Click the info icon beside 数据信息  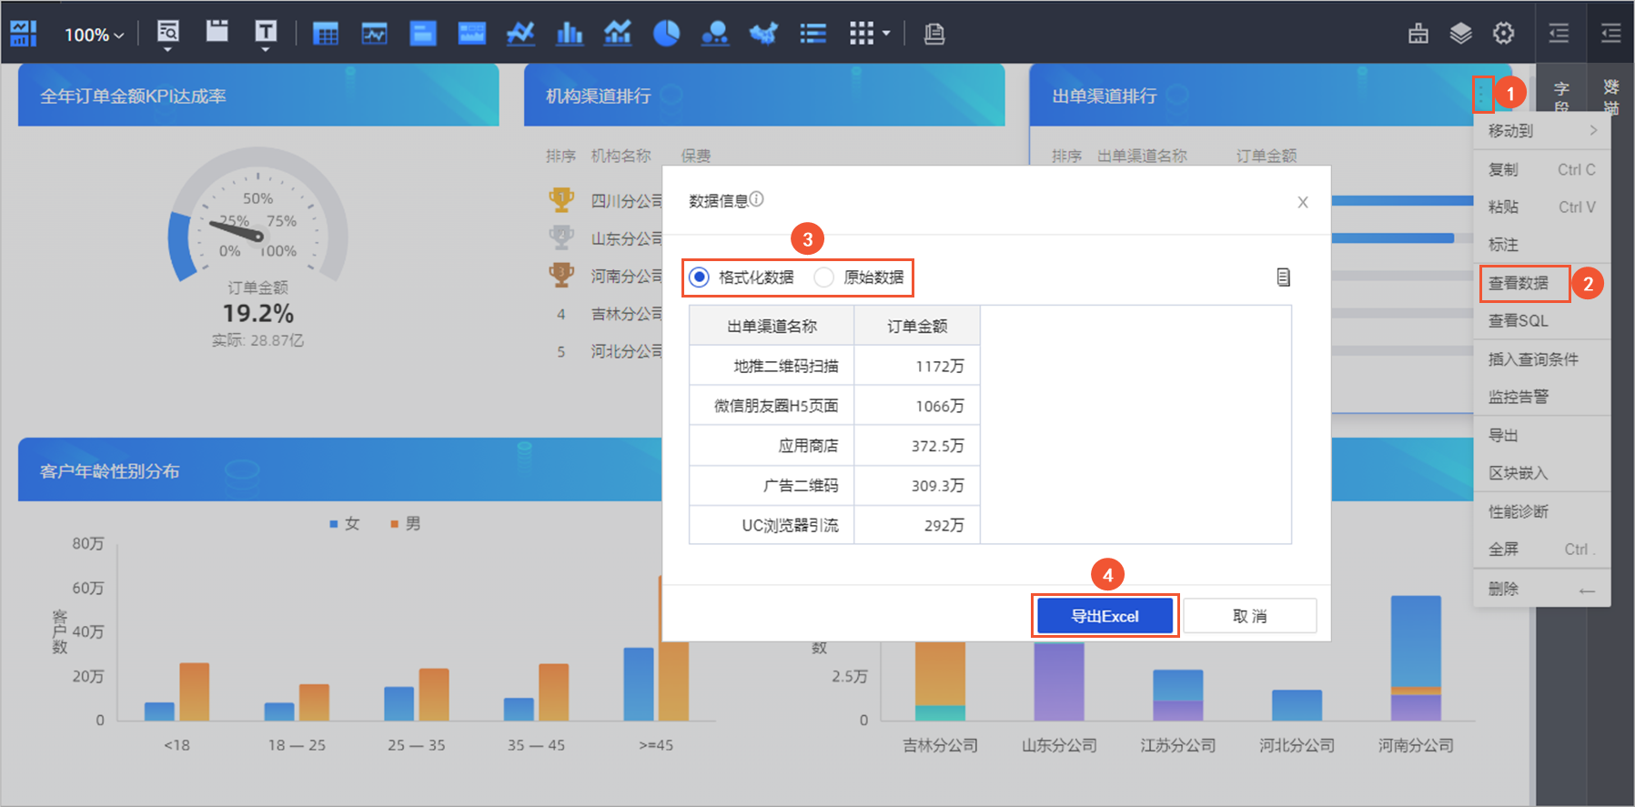(x=757, y=199)
